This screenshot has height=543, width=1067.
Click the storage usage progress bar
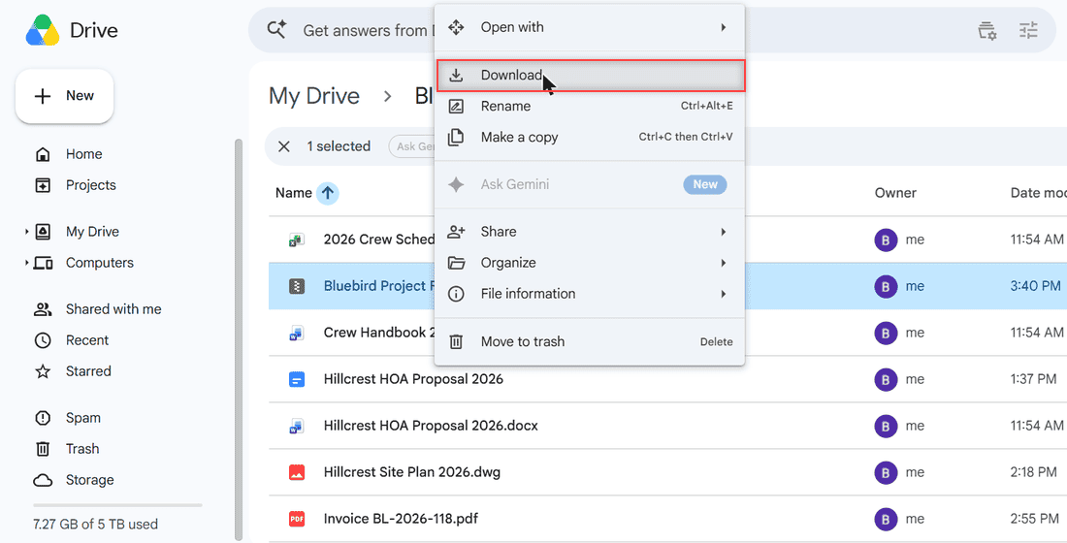coord(117,505)
